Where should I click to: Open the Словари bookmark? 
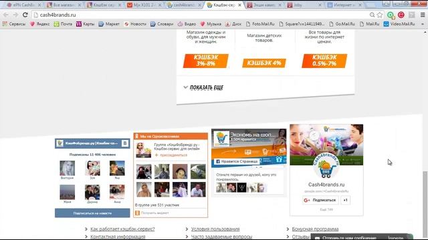tap(162, 24)
